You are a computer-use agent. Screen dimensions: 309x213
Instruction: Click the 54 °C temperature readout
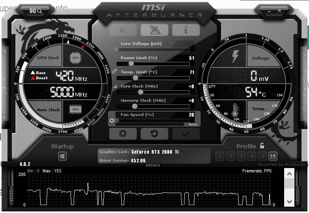pos(255,92)
